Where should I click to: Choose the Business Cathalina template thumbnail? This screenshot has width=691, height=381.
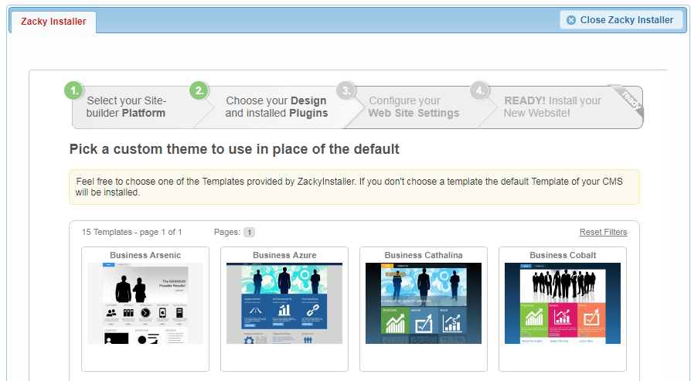click(424, 304)
